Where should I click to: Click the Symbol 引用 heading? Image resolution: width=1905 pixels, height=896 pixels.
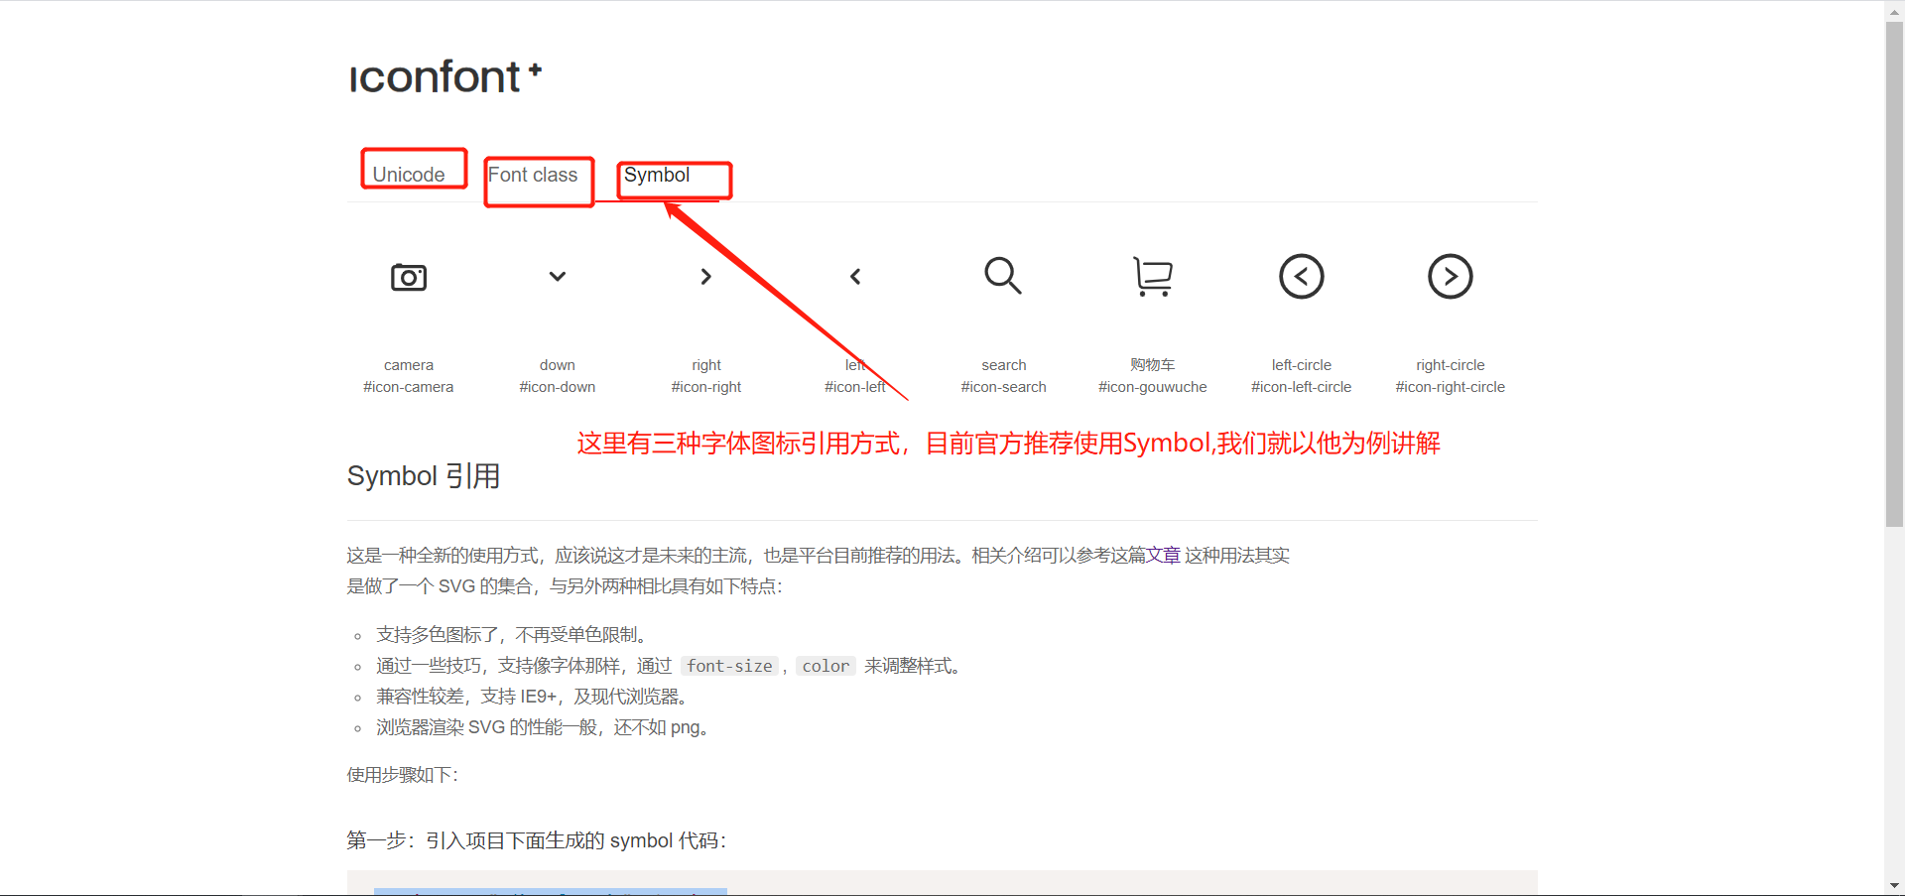point(424,476)
